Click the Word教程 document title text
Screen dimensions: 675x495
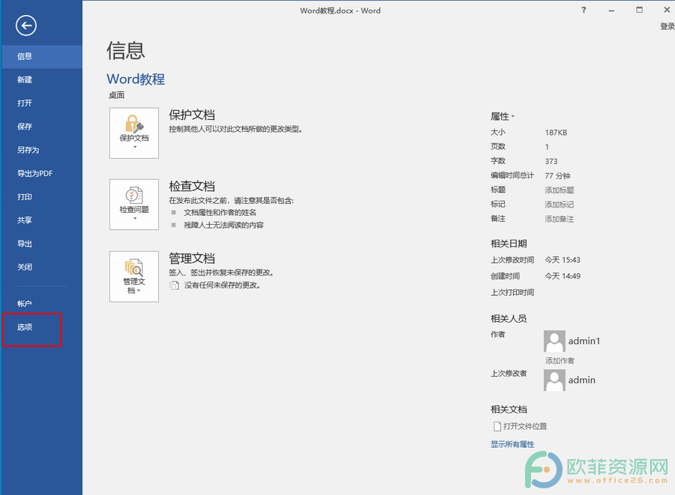click(136, 79)
